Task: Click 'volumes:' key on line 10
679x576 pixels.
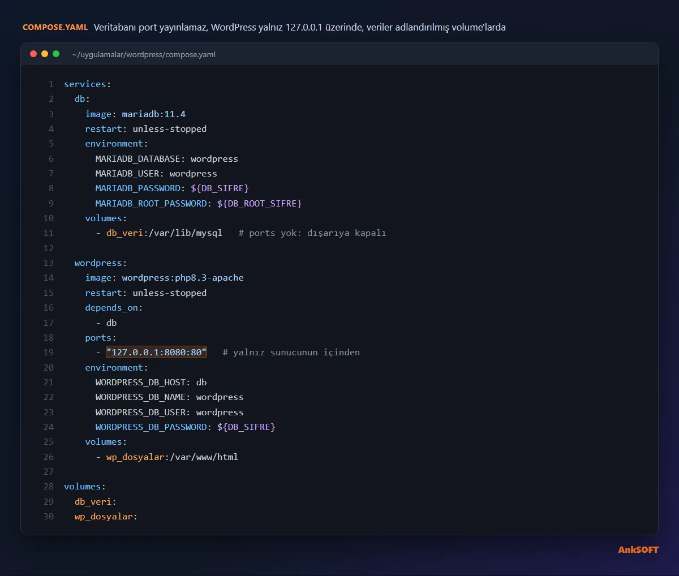Action: 106,218
